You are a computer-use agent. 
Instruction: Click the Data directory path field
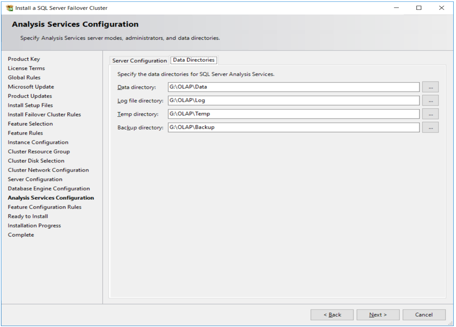[294, 87]
